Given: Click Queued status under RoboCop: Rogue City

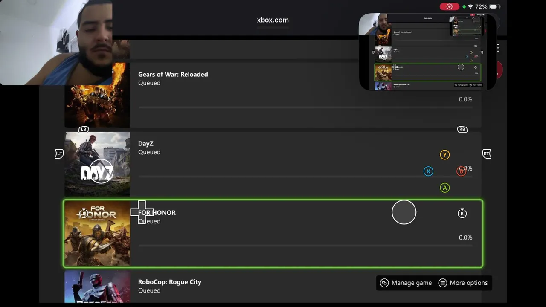Looking at the screenshot, I should coord(149,290).
